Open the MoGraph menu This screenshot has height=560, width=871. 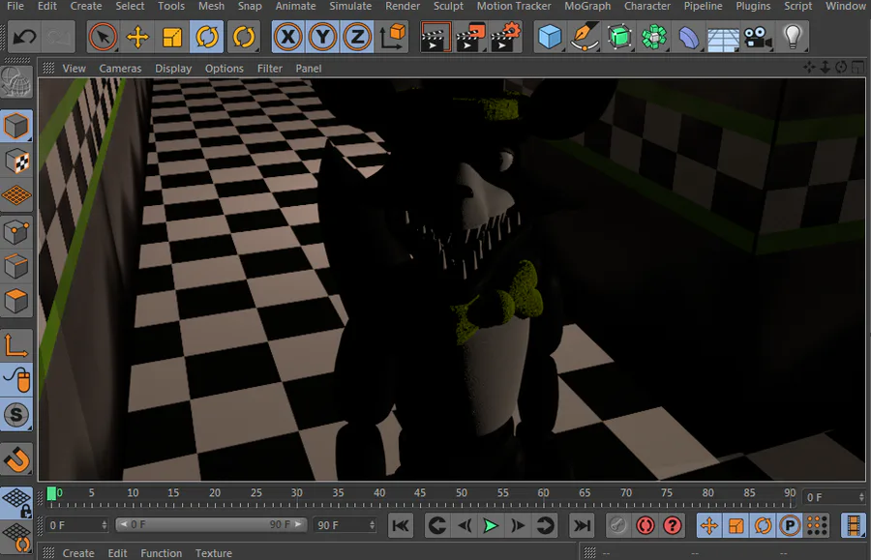[x=587, y=6]
